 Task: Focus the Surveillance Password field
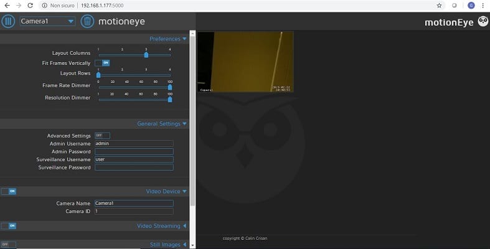point(134,167)
